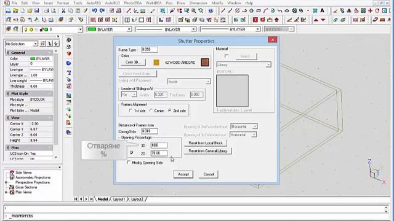Click the Undo arrow icon
Screen dimensions: 394x221
[94, 11]
